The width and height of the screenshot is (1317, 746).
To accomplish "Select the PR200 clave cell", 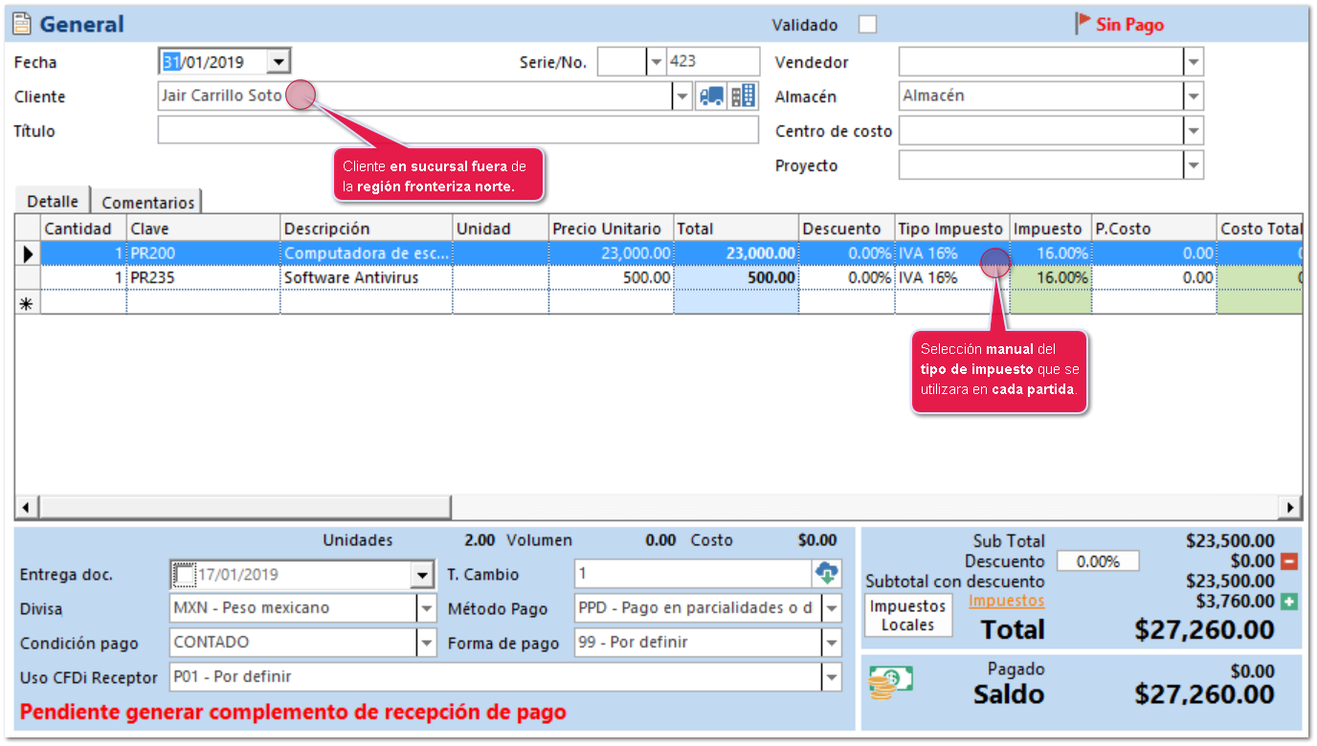I will [204, 253].
